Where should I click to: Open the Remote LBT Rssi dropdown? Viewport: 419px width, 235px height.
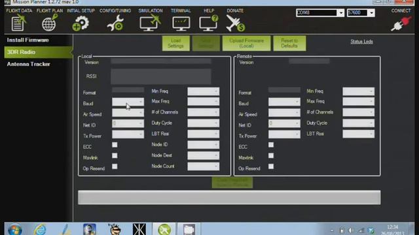[x=359, y=134]
